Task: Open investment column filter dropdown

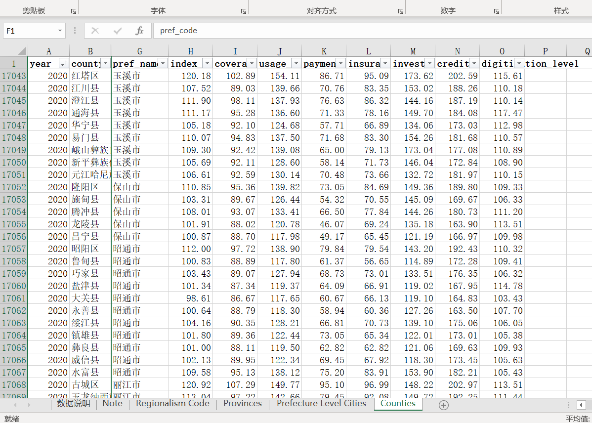Action: click(x=429, y=63)
